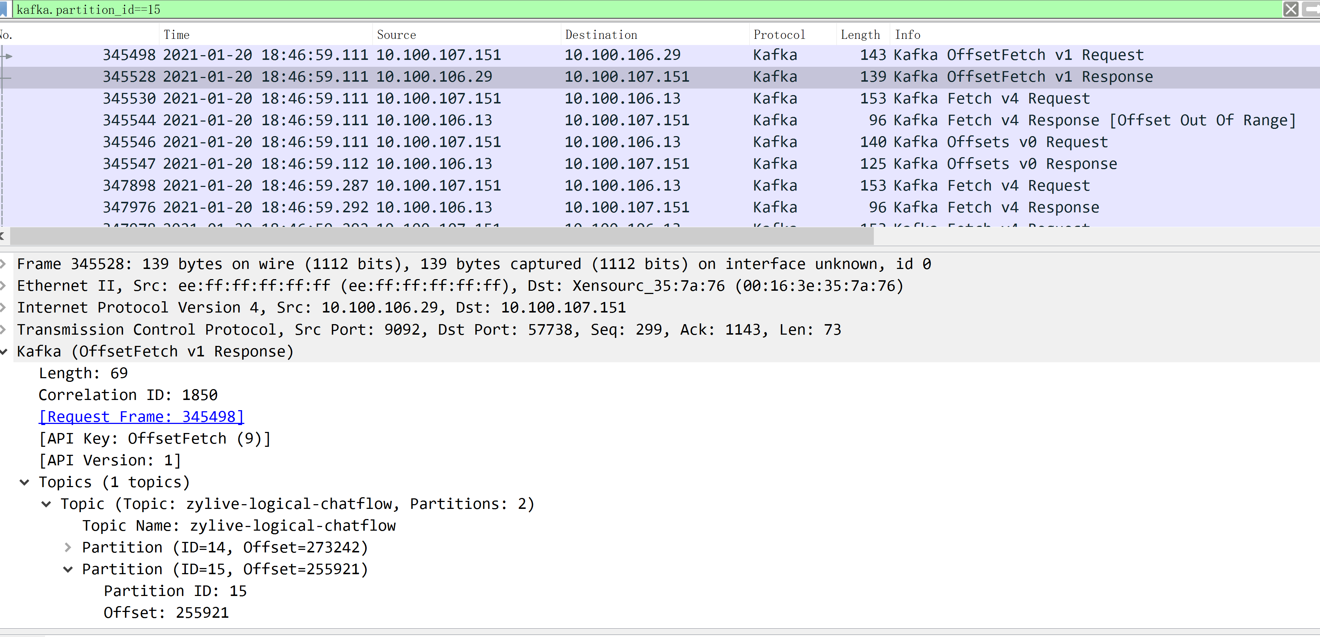1320x637 pixels.
Task: Collapse the Topics (1 topics) tree node
Action: 24,482
